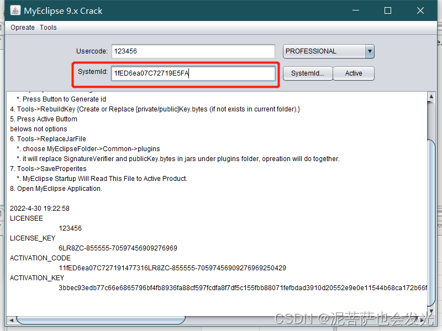The height and width of the screenshot is (331, 442).
Task: Click the licensee value 123456 in the output
Action: 70,228
